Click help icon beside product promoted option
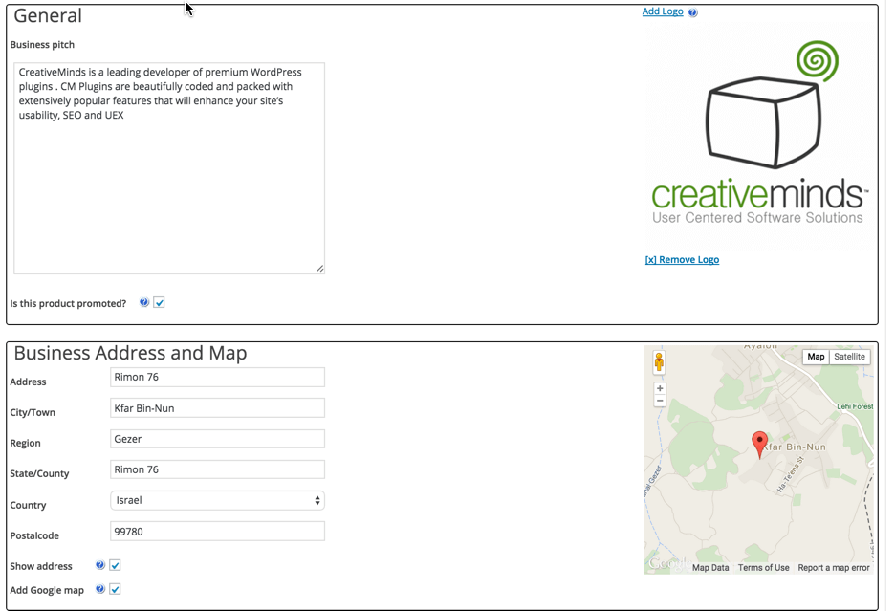The image size is (895, 611). [144, 302]
